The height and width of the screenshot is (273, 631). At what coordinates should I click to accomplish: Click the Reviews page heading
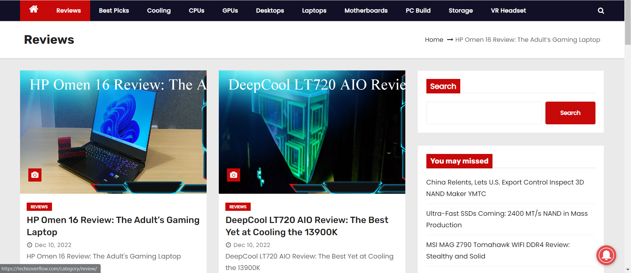49,39
